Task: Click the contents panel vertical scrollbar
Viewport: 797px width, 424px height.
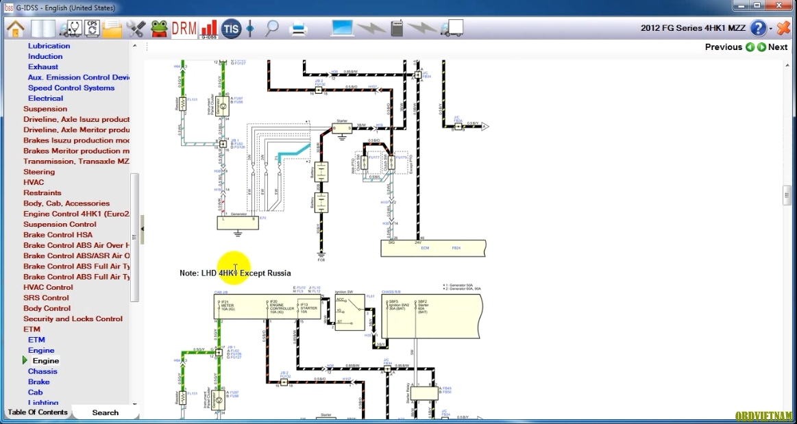Action: [135, 236]
